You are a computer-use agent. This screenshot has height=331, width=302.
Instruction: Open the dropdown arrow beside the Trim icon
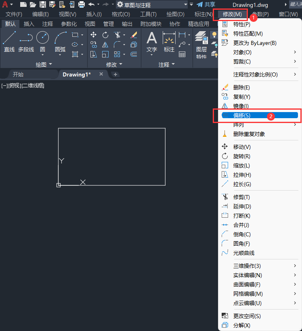(124, 35)
